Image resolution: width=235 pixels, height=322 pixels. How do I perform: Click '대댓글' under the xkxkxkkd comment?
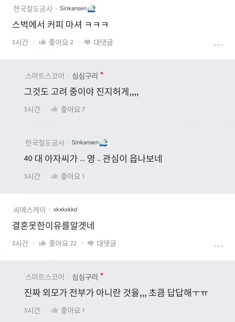click(x=106, y=243)
